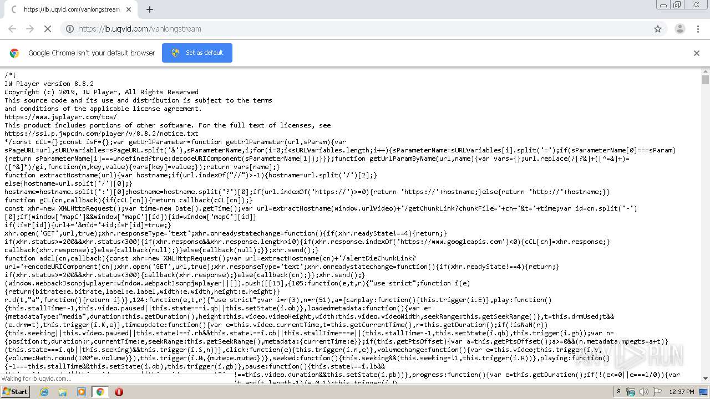Click the Chrome logo in the infobar
Screen dimensions: 710x399
(14, 53)
